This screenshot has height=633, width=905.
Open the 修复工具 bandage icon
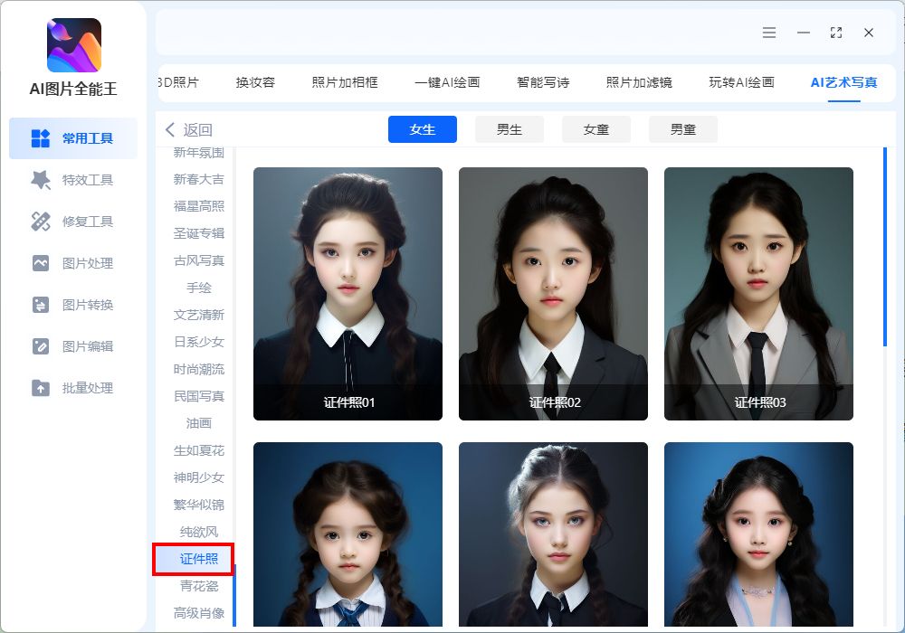click(41, 222)
